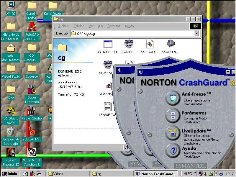Click the "Tamaño: 72 KB" text
236x177 pixels.
pyautogui.click(x=71, y=94)
